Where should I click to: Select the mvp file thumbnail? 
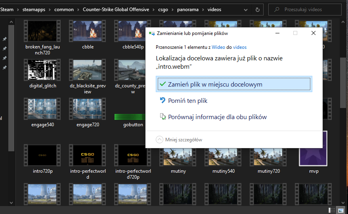pyautogui.click(x=313, y=148)
